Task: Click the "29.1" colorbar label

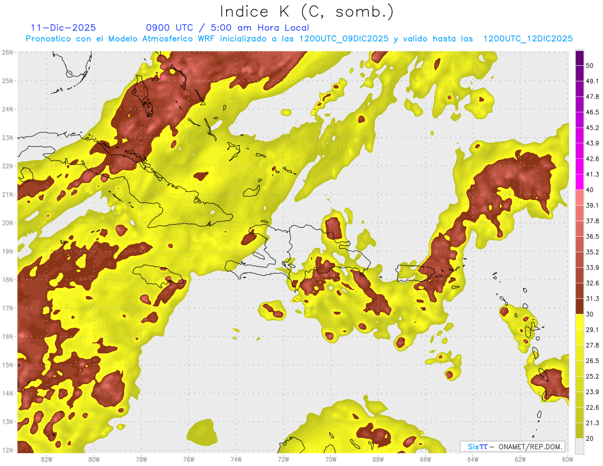Action: point(592,330)
